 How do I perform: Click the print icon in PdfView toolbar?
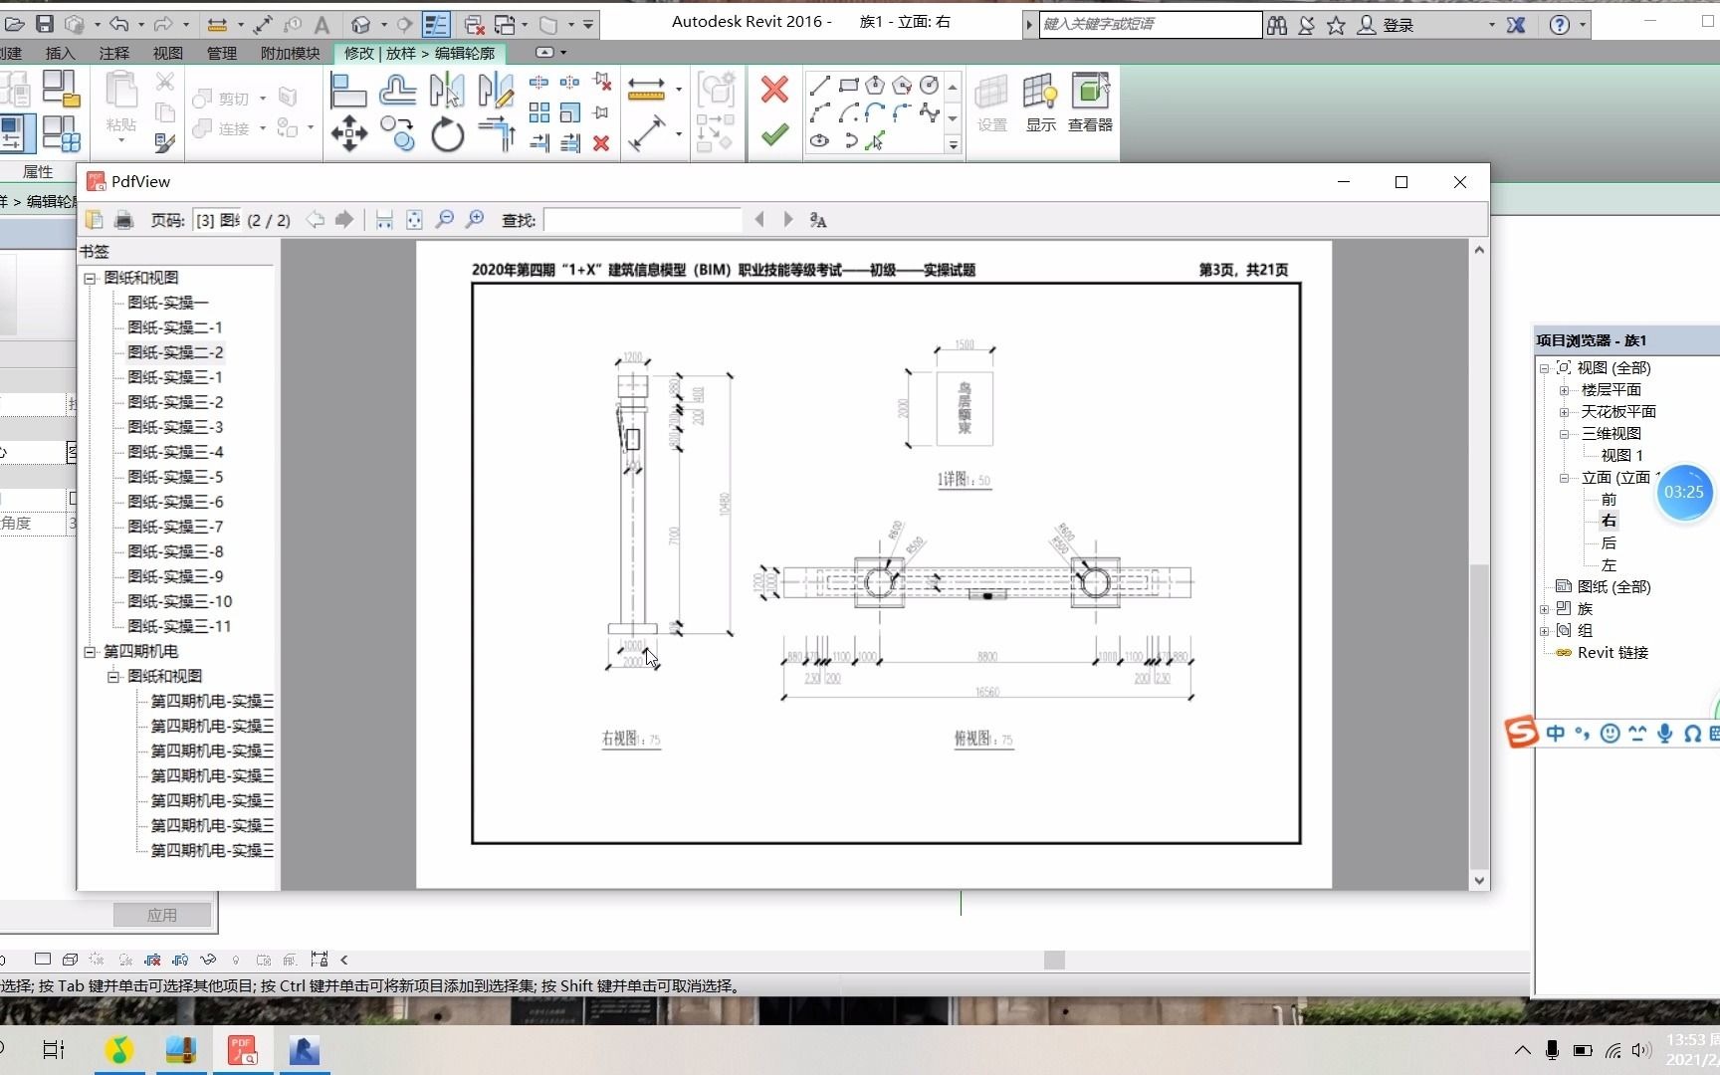(x=124, y=220)
